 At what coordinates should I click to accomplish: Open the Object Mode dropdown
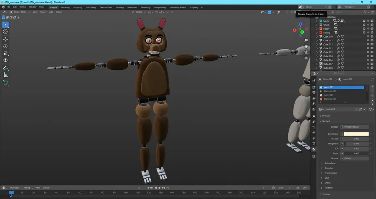tap(20, 12)
